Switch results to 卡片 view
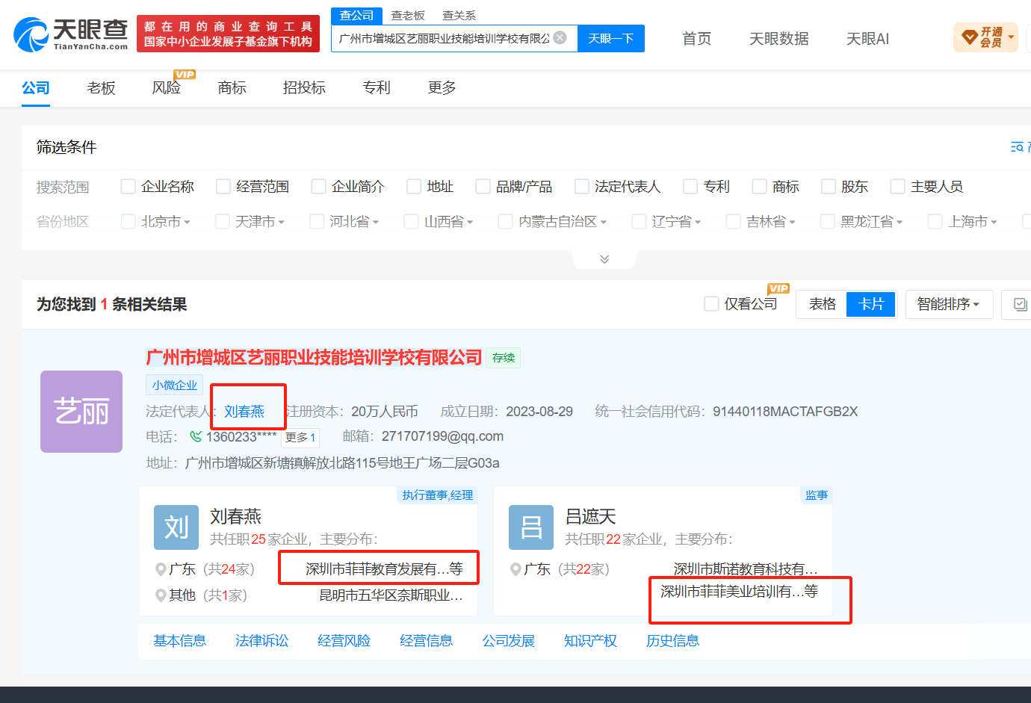This screenshot has width=1031, height=703. click(x=870, y=304)
